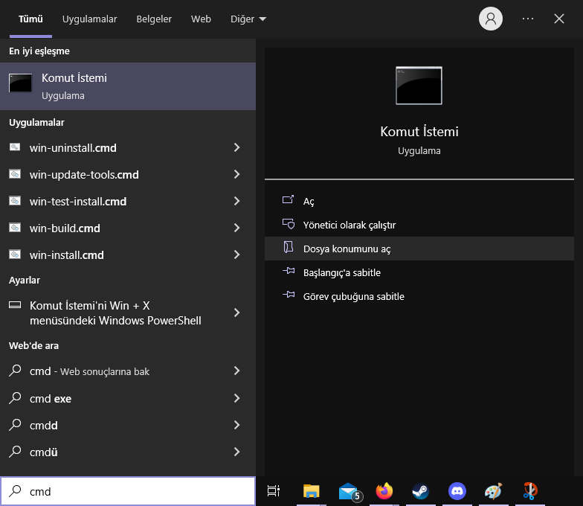Open Discord from the taskbar
This screenshot has height=506, width=583.
tap(457, 491)
